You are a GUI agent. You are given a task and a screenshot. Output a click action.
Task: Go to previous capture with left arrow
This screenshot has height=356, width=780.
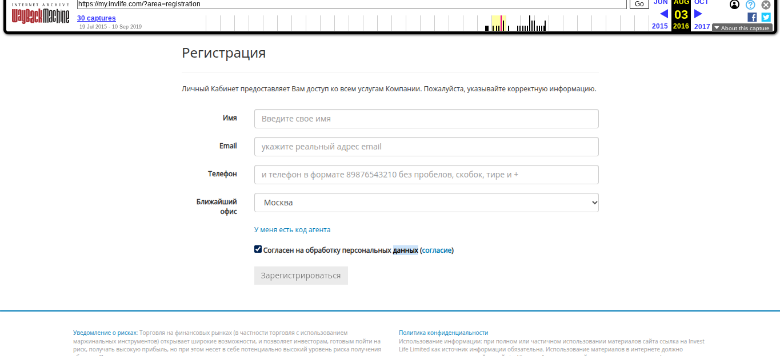tap(663, 14)
